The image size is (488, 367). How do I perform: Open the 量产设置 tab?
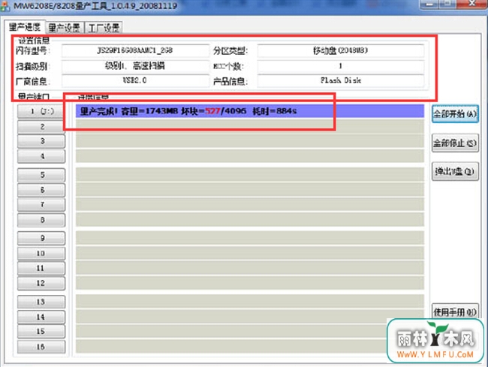(65, 28)
